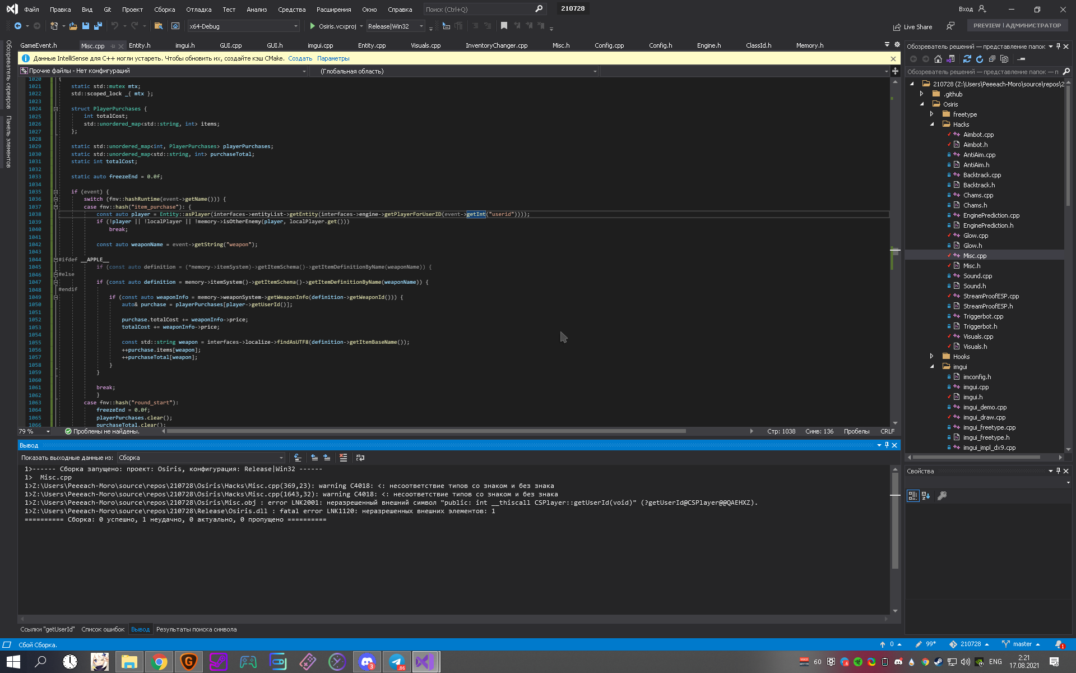Open Discord from the Windows taskbar
The image size is (1076, 673).
(x=367, y=662)
